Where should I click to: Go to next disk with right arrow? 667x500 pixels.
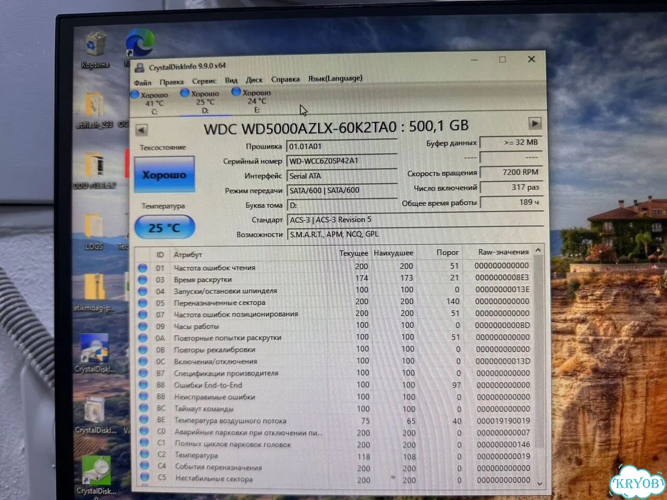(535, 123)
